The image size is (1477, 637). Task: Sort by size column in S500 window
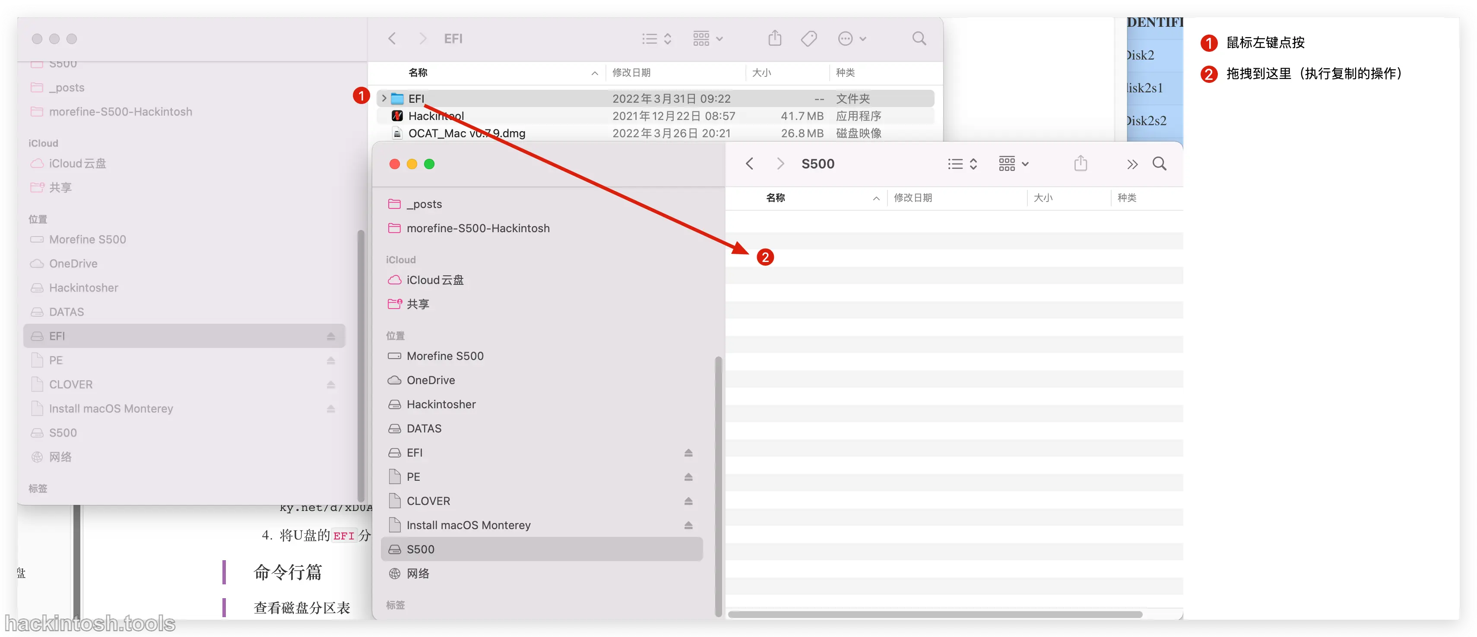pos(1043,198)
